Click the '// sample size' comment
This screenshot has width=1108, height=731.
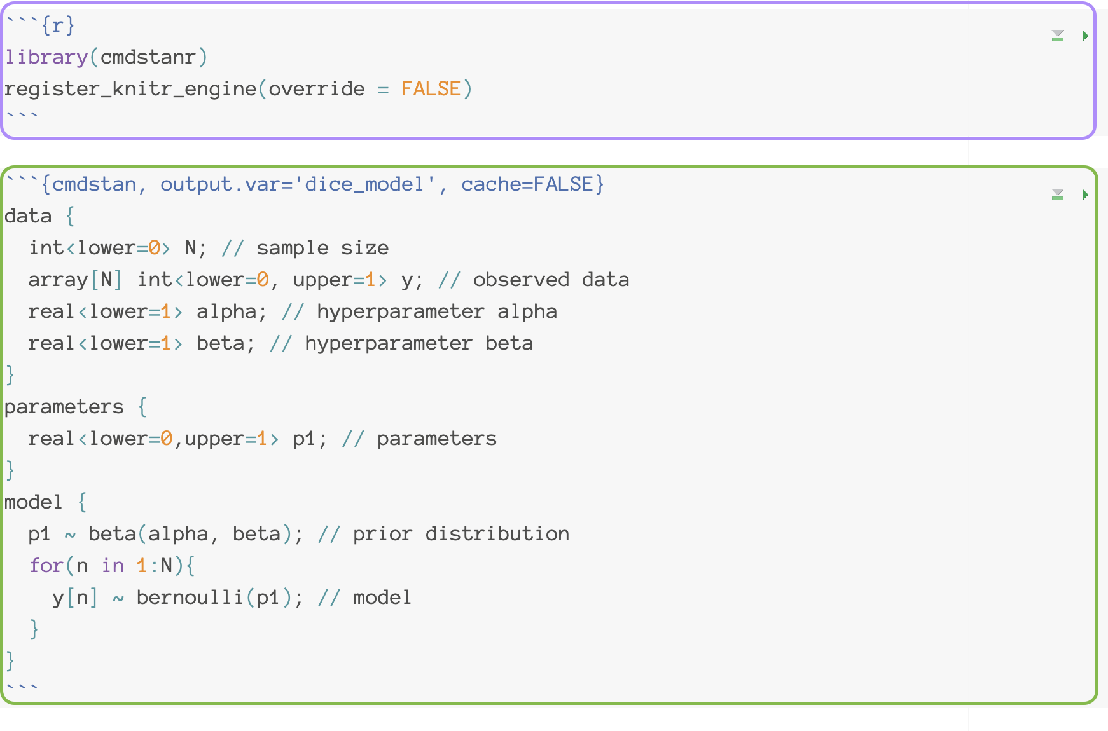pos(305,248)
